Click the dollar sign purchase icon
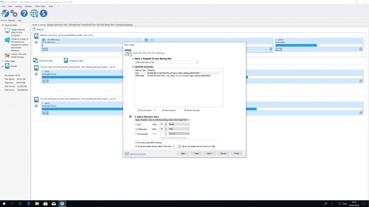This screenshot has height=207, width=369. 44,14
